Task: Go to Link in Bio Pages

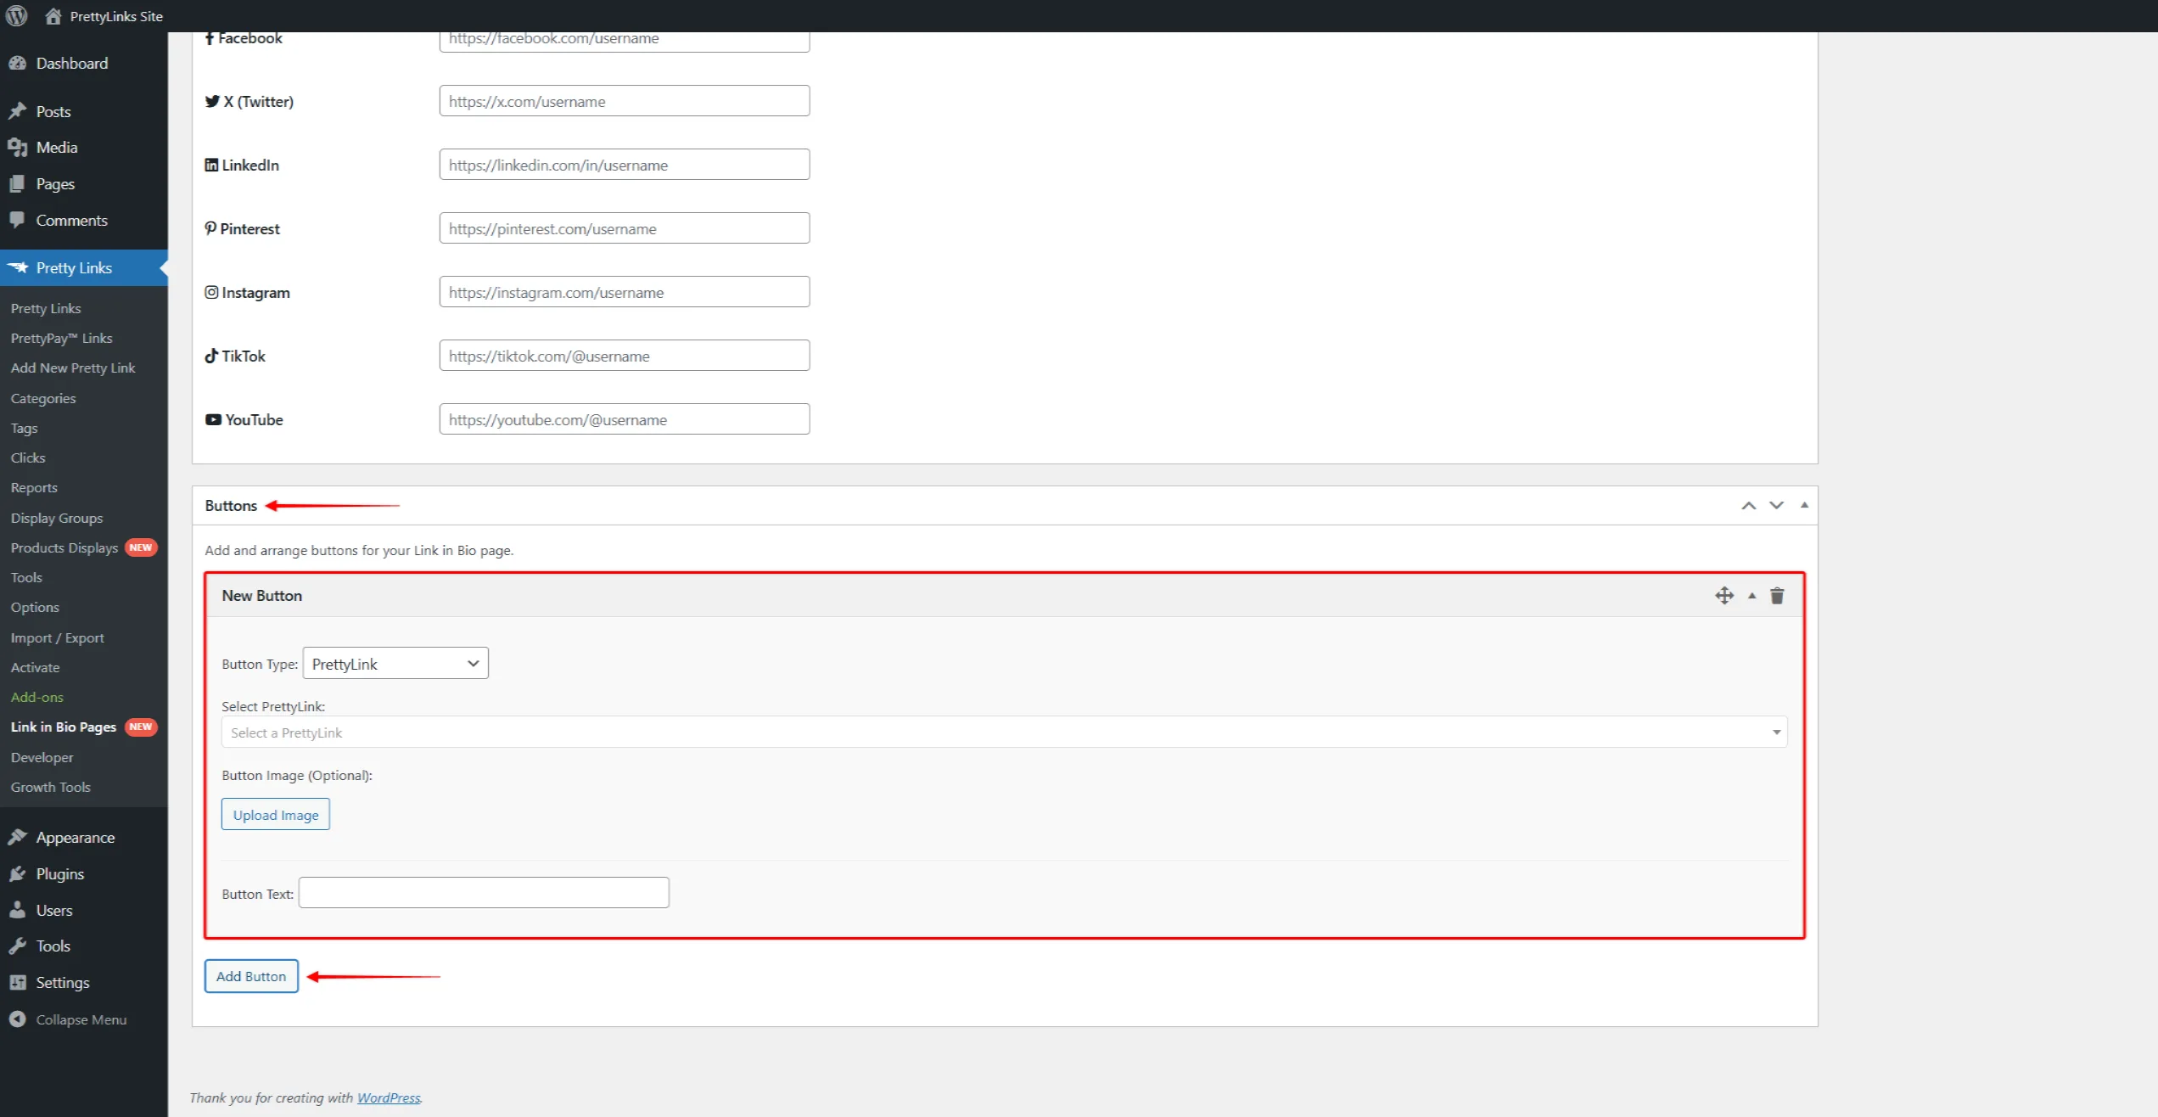Action: [64, 727]
